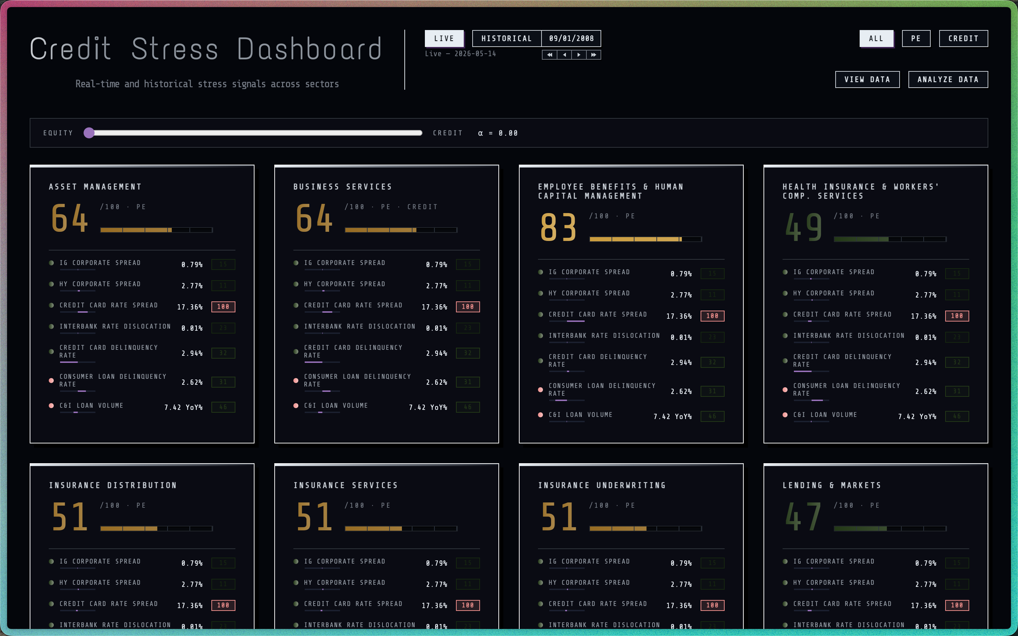
Task: Skip ahead with the double-right fast-forward arrow
Action: tap(593, 55)
